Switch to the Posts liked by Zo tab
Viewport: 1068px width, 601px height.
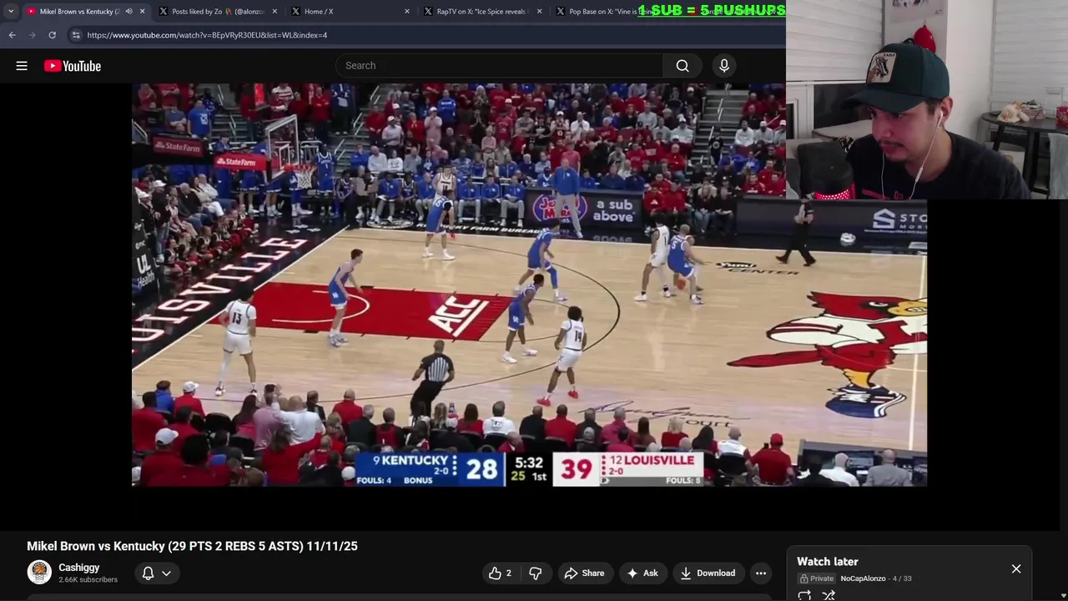217,12
